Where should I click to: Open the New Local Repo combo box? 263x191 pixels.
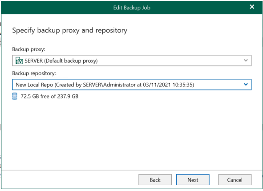[132, 85]
